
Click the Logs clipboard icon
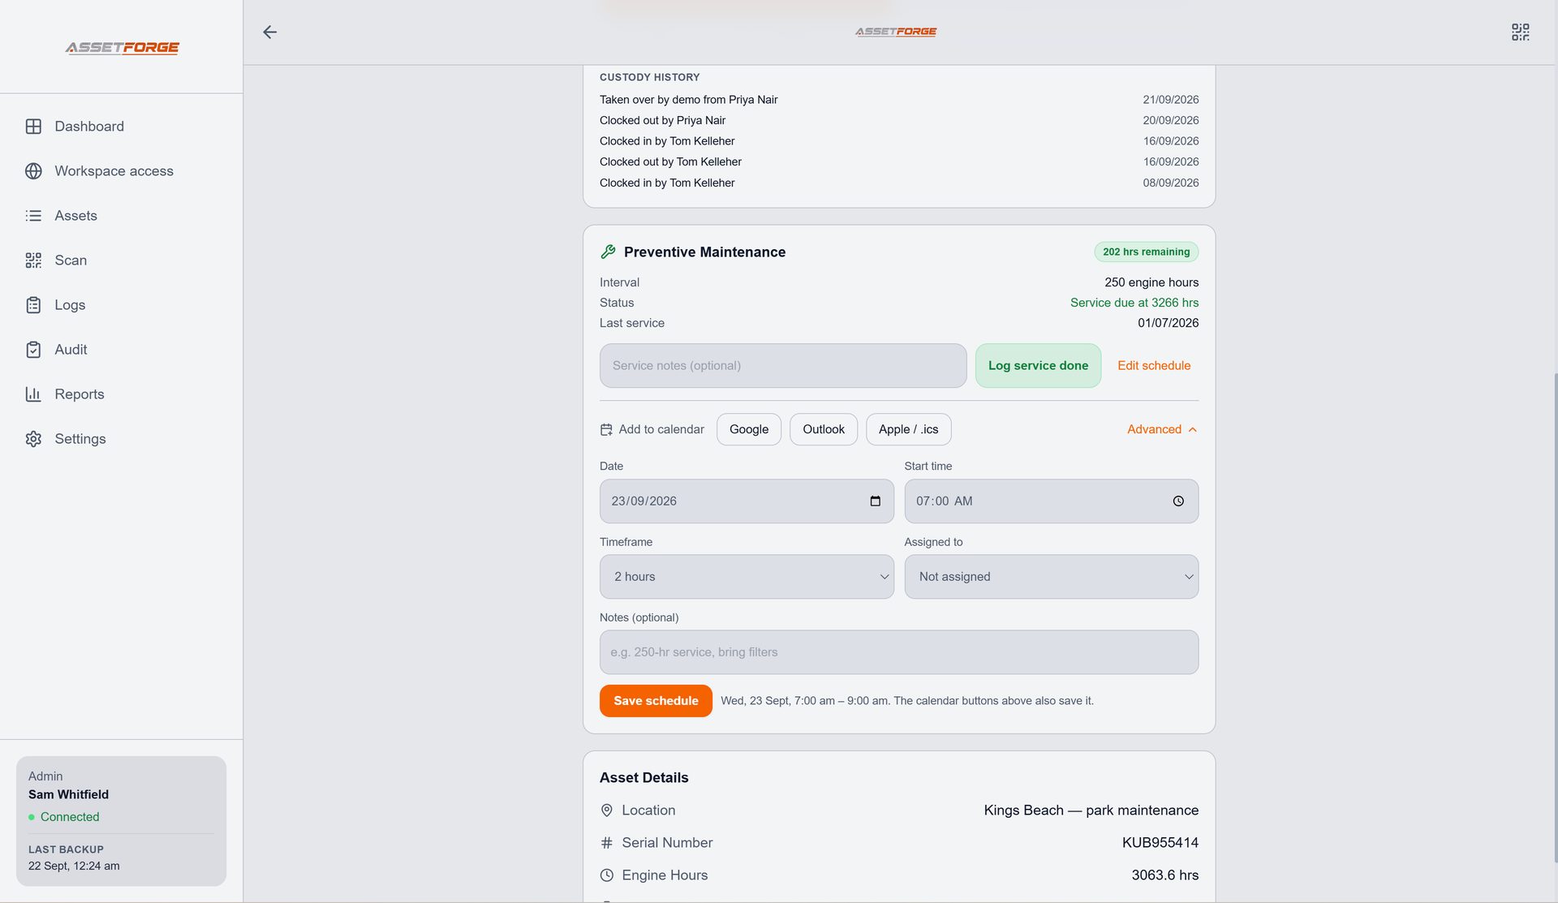click(33, 305)
